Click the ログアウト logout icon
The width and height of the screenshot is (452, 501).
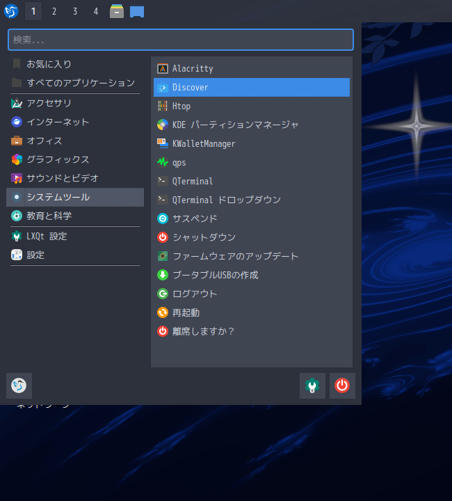[x=163, y=294]
